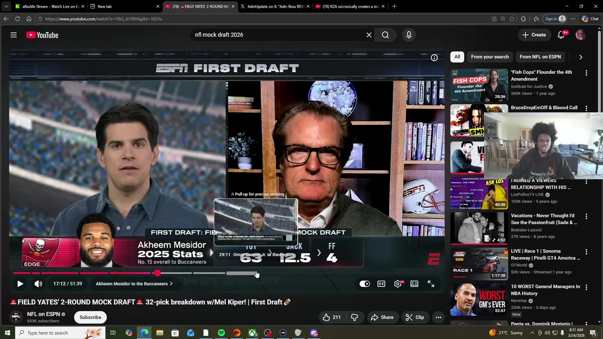Open the YouTube guide hamburger menu
Image resolution: width=603 pixels, height=339 pixels.
[14, 35]
